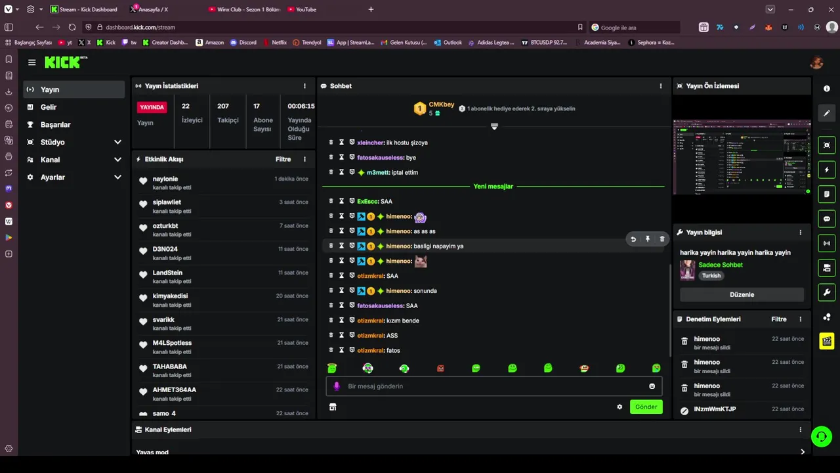The height and width of the screenshot is (473, 840).
Task: Pin himenoo's basligi napayim ya message
Action: (647, 239)
